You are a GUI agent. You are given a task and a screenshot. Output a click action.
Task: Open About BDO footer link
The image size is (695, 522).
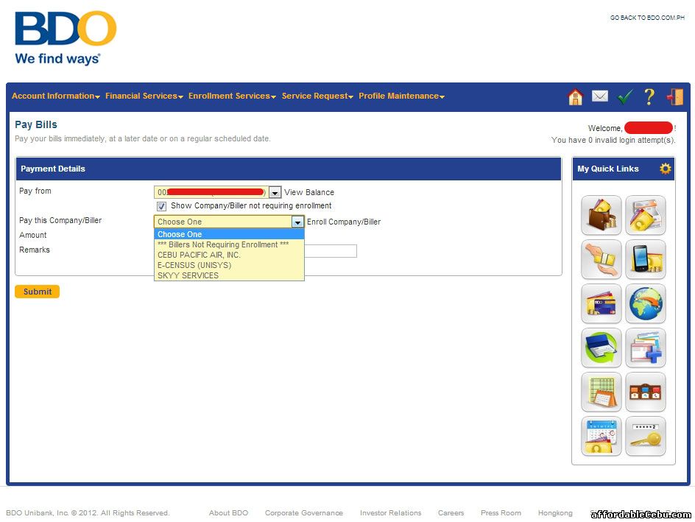click(228, 512)
